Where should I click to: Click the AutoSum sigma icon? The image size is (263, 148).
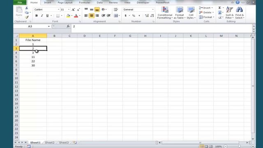pyautogui.click(x=219, y=8)
